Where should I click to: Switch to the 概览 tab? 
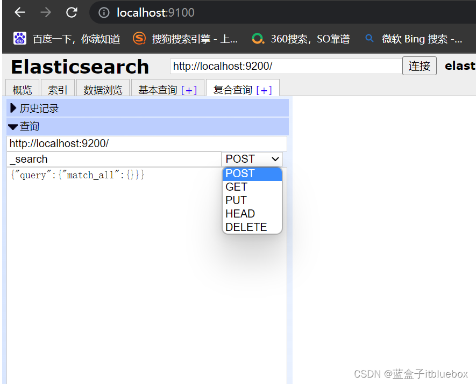point(22,89)
